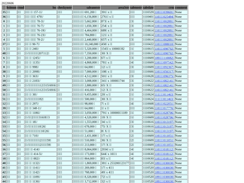Follow the crm link in row 38
Viewport: 244px width, 183px height.
164,71
